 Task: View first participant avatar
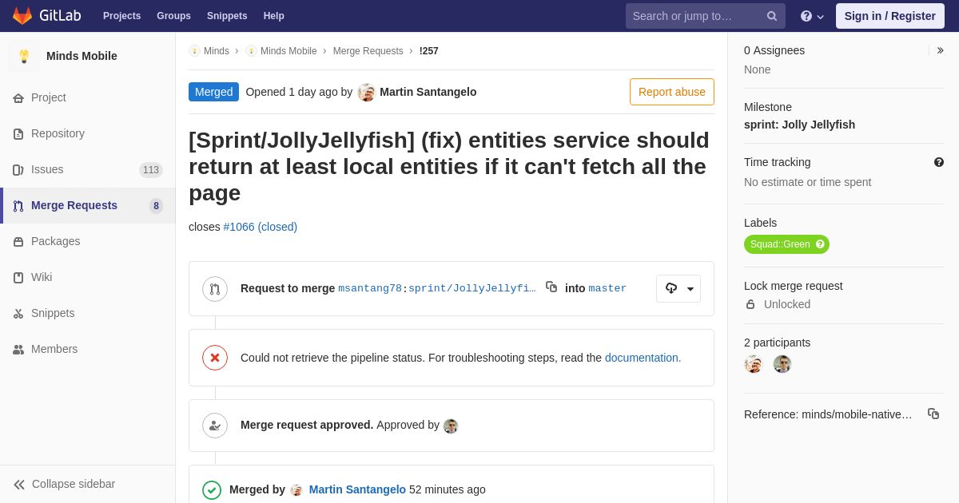(x=753, y=364)
